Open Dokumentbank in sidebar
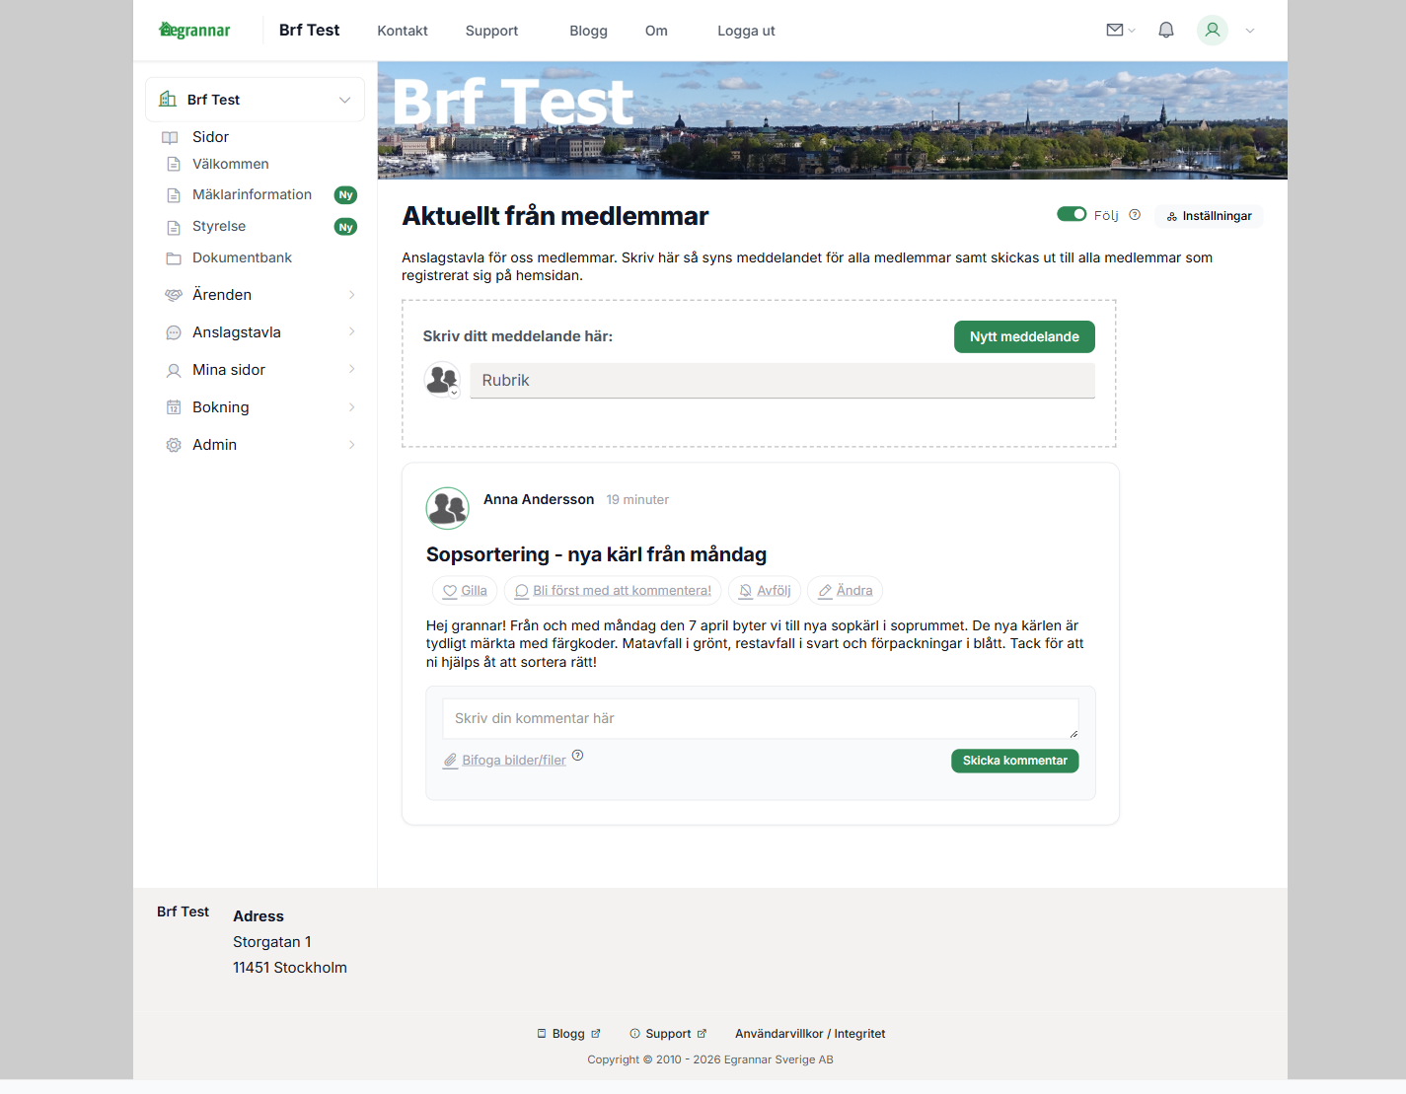The image size is (1406, 1094). pyautogui.click(x=242, y=257)
